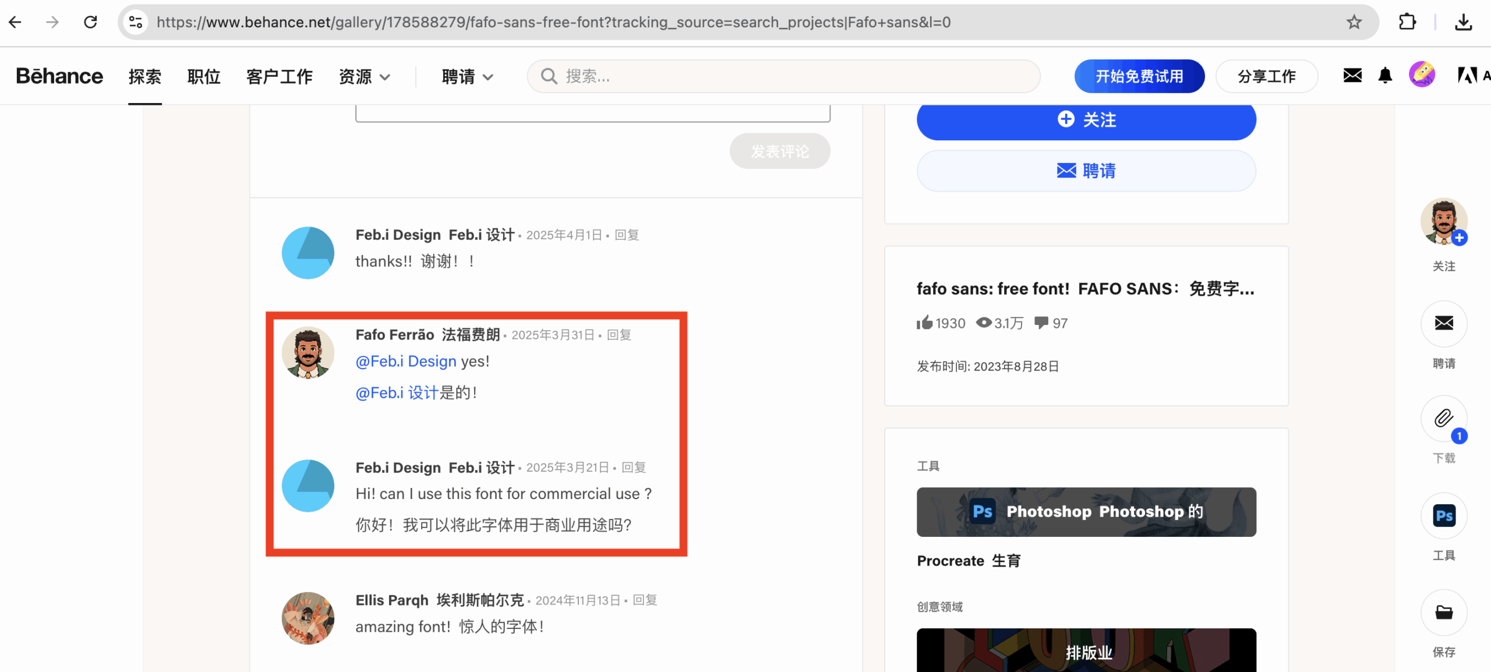Image resolution: width=1491 pixels, height=672 pixels.
Task: Open the user profile avatar in header
Action: [1422, 75]
